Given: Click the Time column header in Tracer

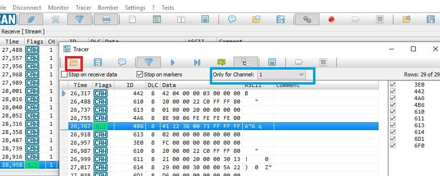Looking at the screenshot, I should (80, 85).
